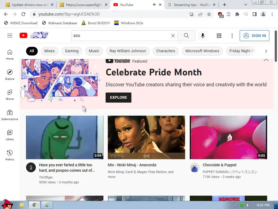Open Shorts in the sidebar

(10, 95)
